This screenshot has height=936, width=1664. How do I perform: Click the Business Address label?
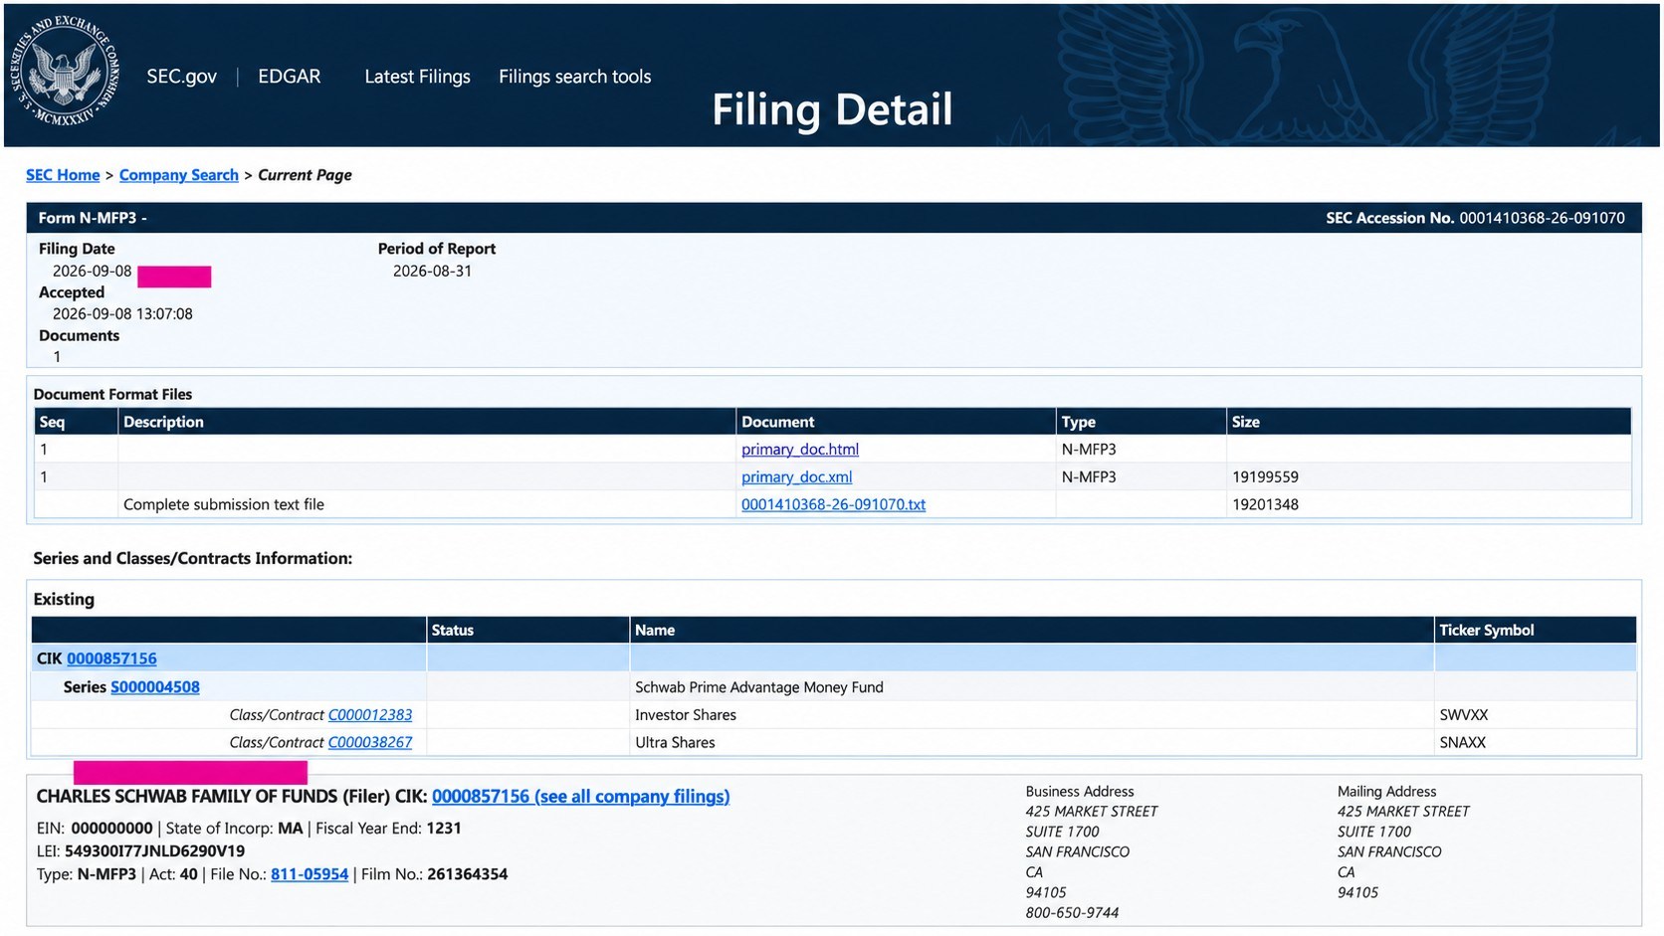pyautogui.click(x=1080, y=792)
